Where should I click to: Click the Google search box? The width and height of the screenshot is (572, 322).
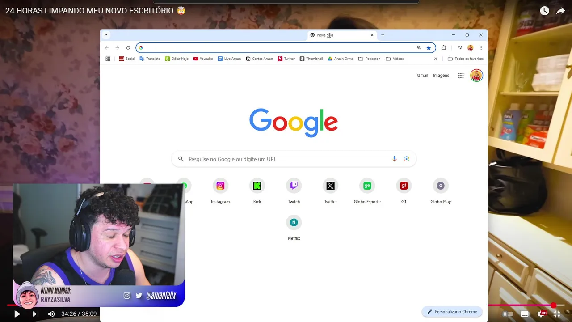294,159
